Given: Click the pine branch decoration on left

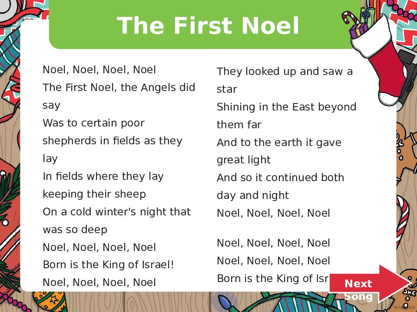Looking at the screenshot, I should click(9, 191).
